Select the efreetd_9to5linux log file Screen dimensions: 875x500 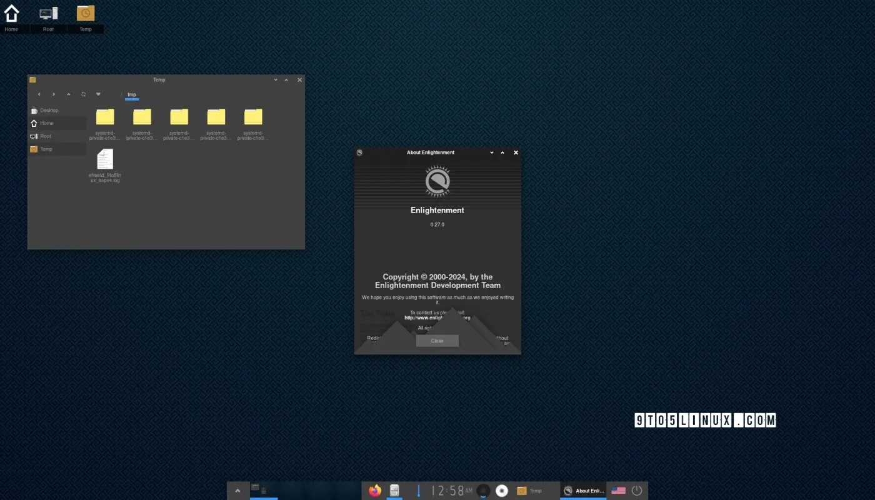(x=105, y=166)
